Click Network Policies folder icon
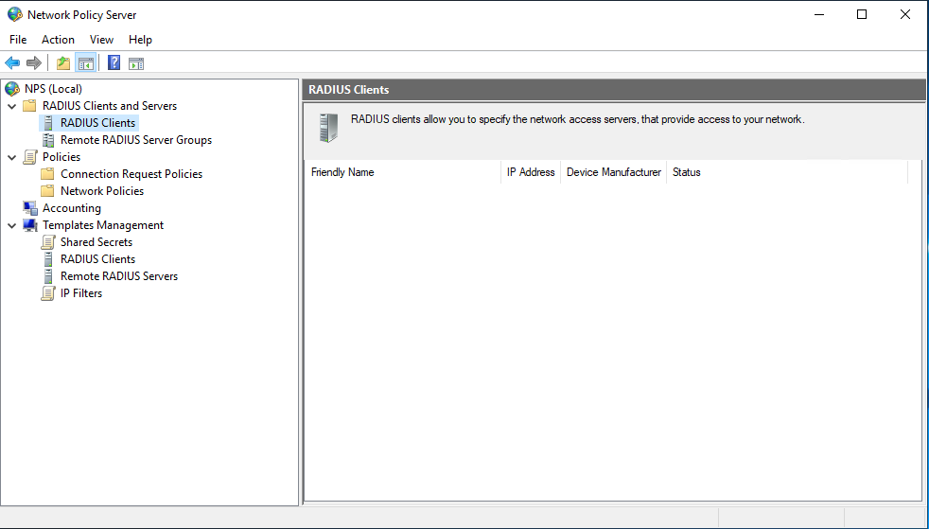Image resolution: width=929 pixels, height=529 pixels. click(47, 191)
